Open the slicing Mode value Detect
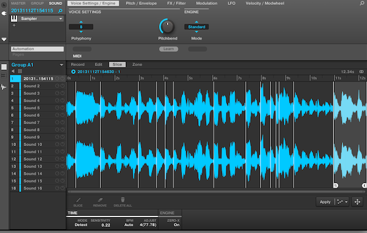Viewport: 367px width, 233px height. [x=81, y=225]
